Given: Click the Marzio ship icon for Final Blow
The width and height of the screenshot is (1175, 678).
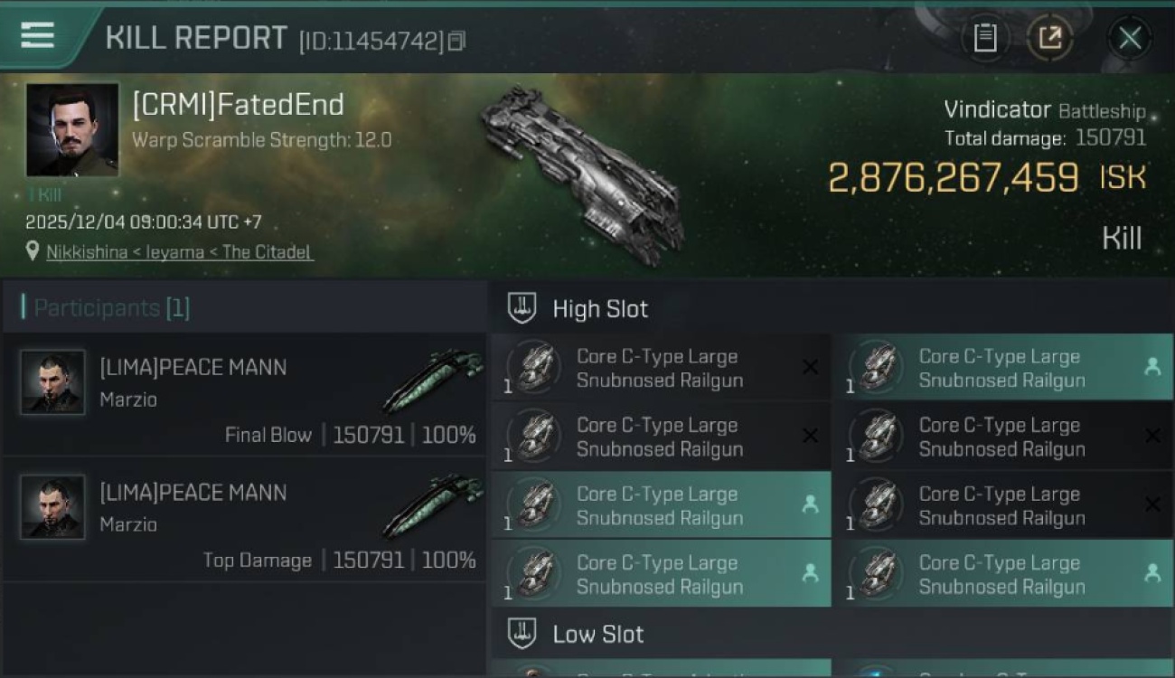Looking at the screenshot, I should 432,382.
